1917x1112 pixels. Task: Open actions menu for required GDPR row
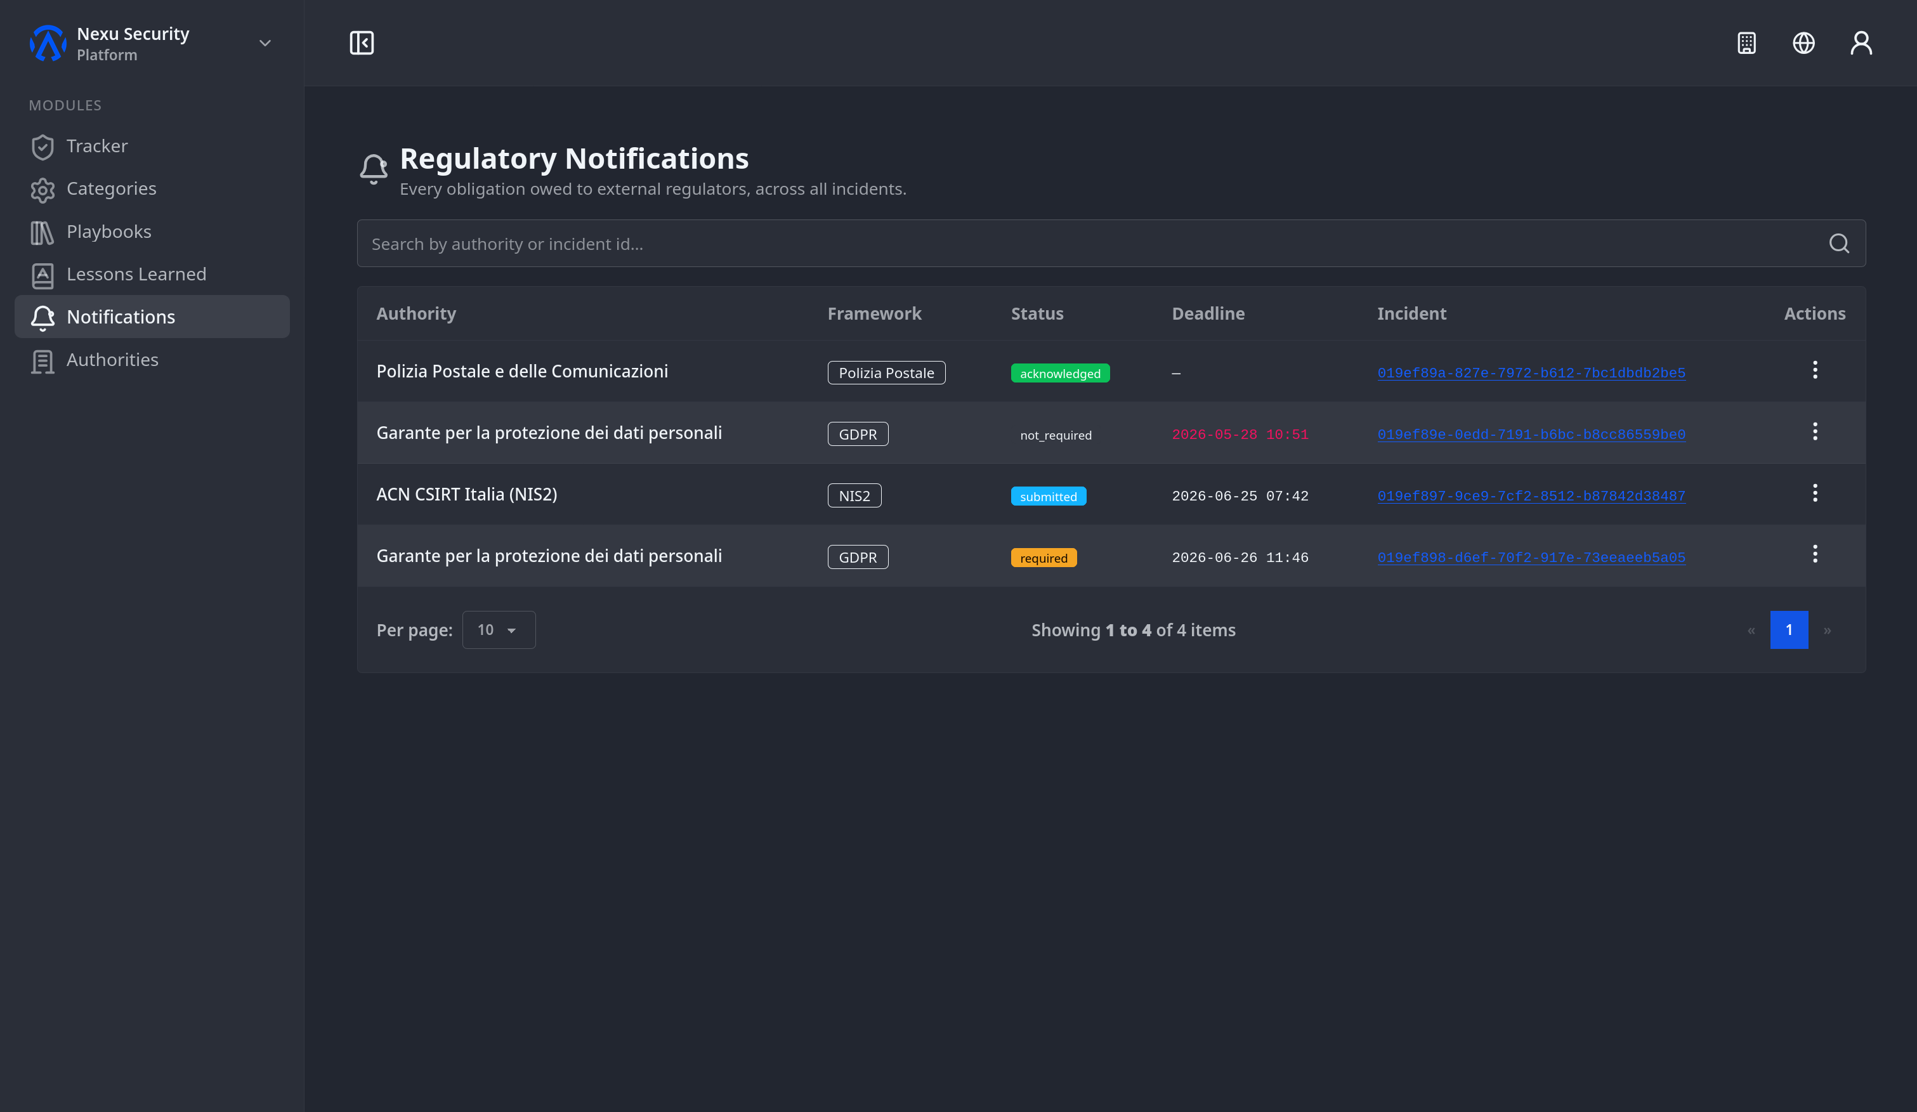click(x=1814, y=554)
